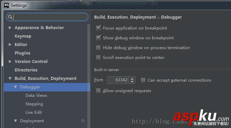Viewport: 231px width, 128px height.
Task: Open Live Edit settings
Action: point(34,112)
